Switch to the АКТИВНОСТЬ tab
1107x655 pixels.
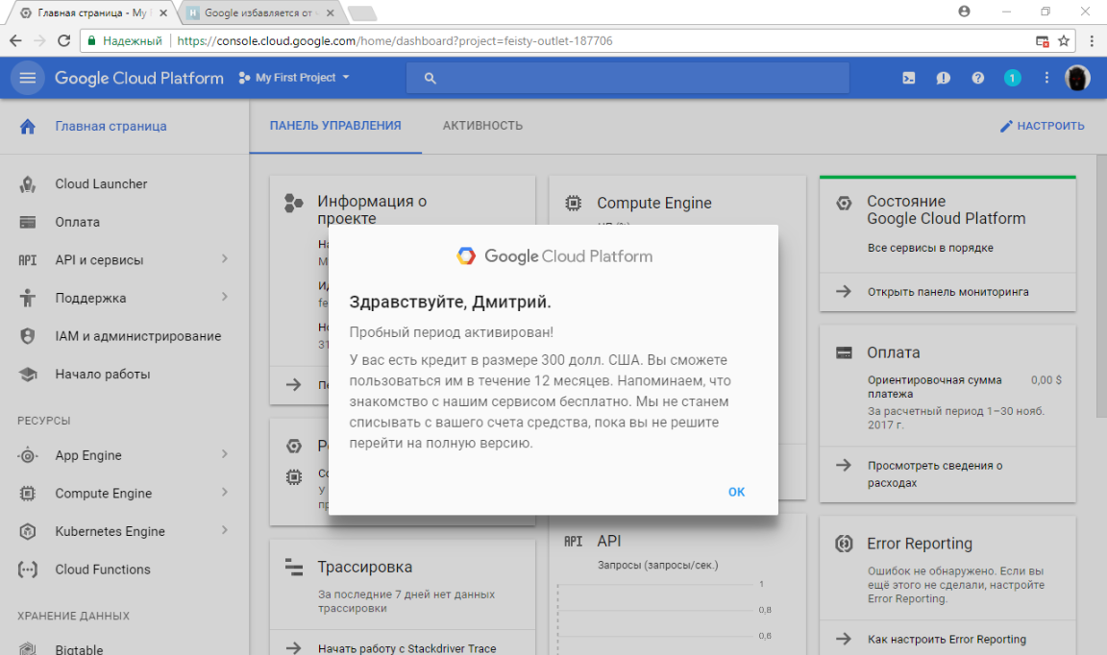pyautogui.click(x=483, y=127)
